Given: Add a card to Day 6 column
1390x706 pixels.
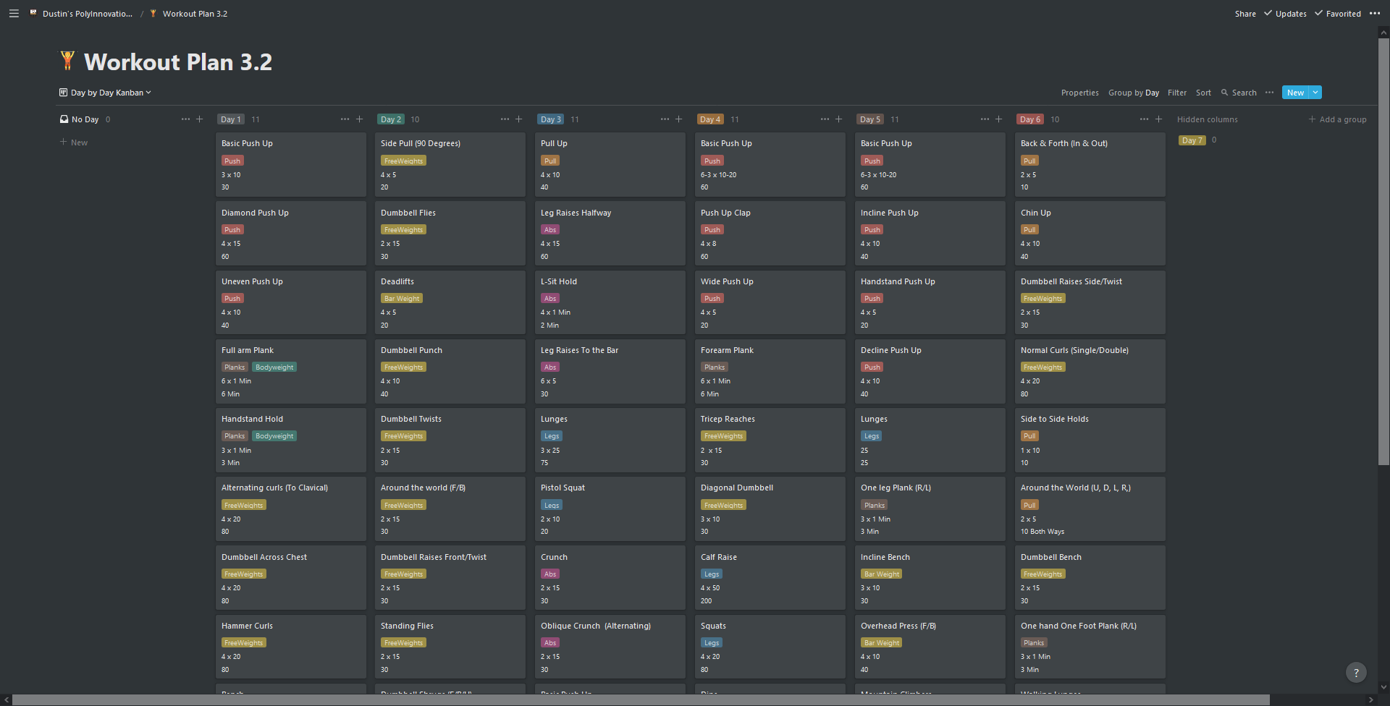Looking at the screenshot, I should pyautogui.click(x=1158, y=119).
